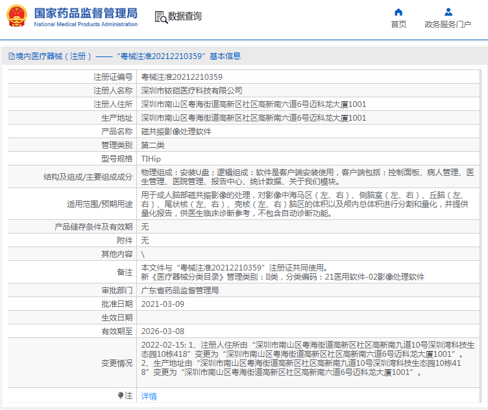Click the 数据查询 magnifier icon
488x410 pixels.
(160, 17)
